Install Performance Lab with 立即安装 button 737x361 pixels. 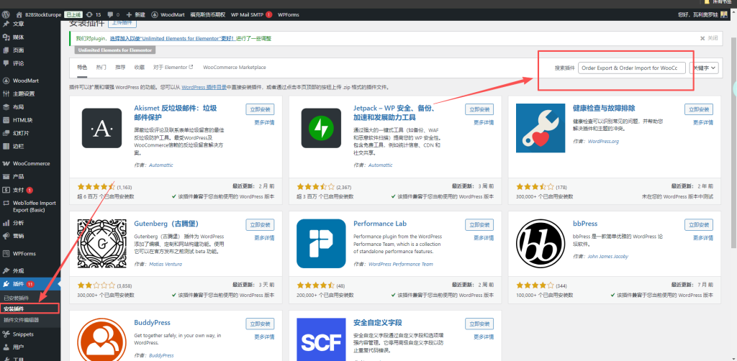click(479, 224)
